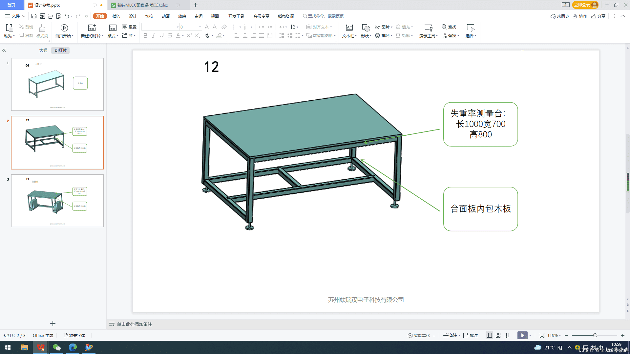Select slide 3 thumbnail (14 电脑桌)

57,201
